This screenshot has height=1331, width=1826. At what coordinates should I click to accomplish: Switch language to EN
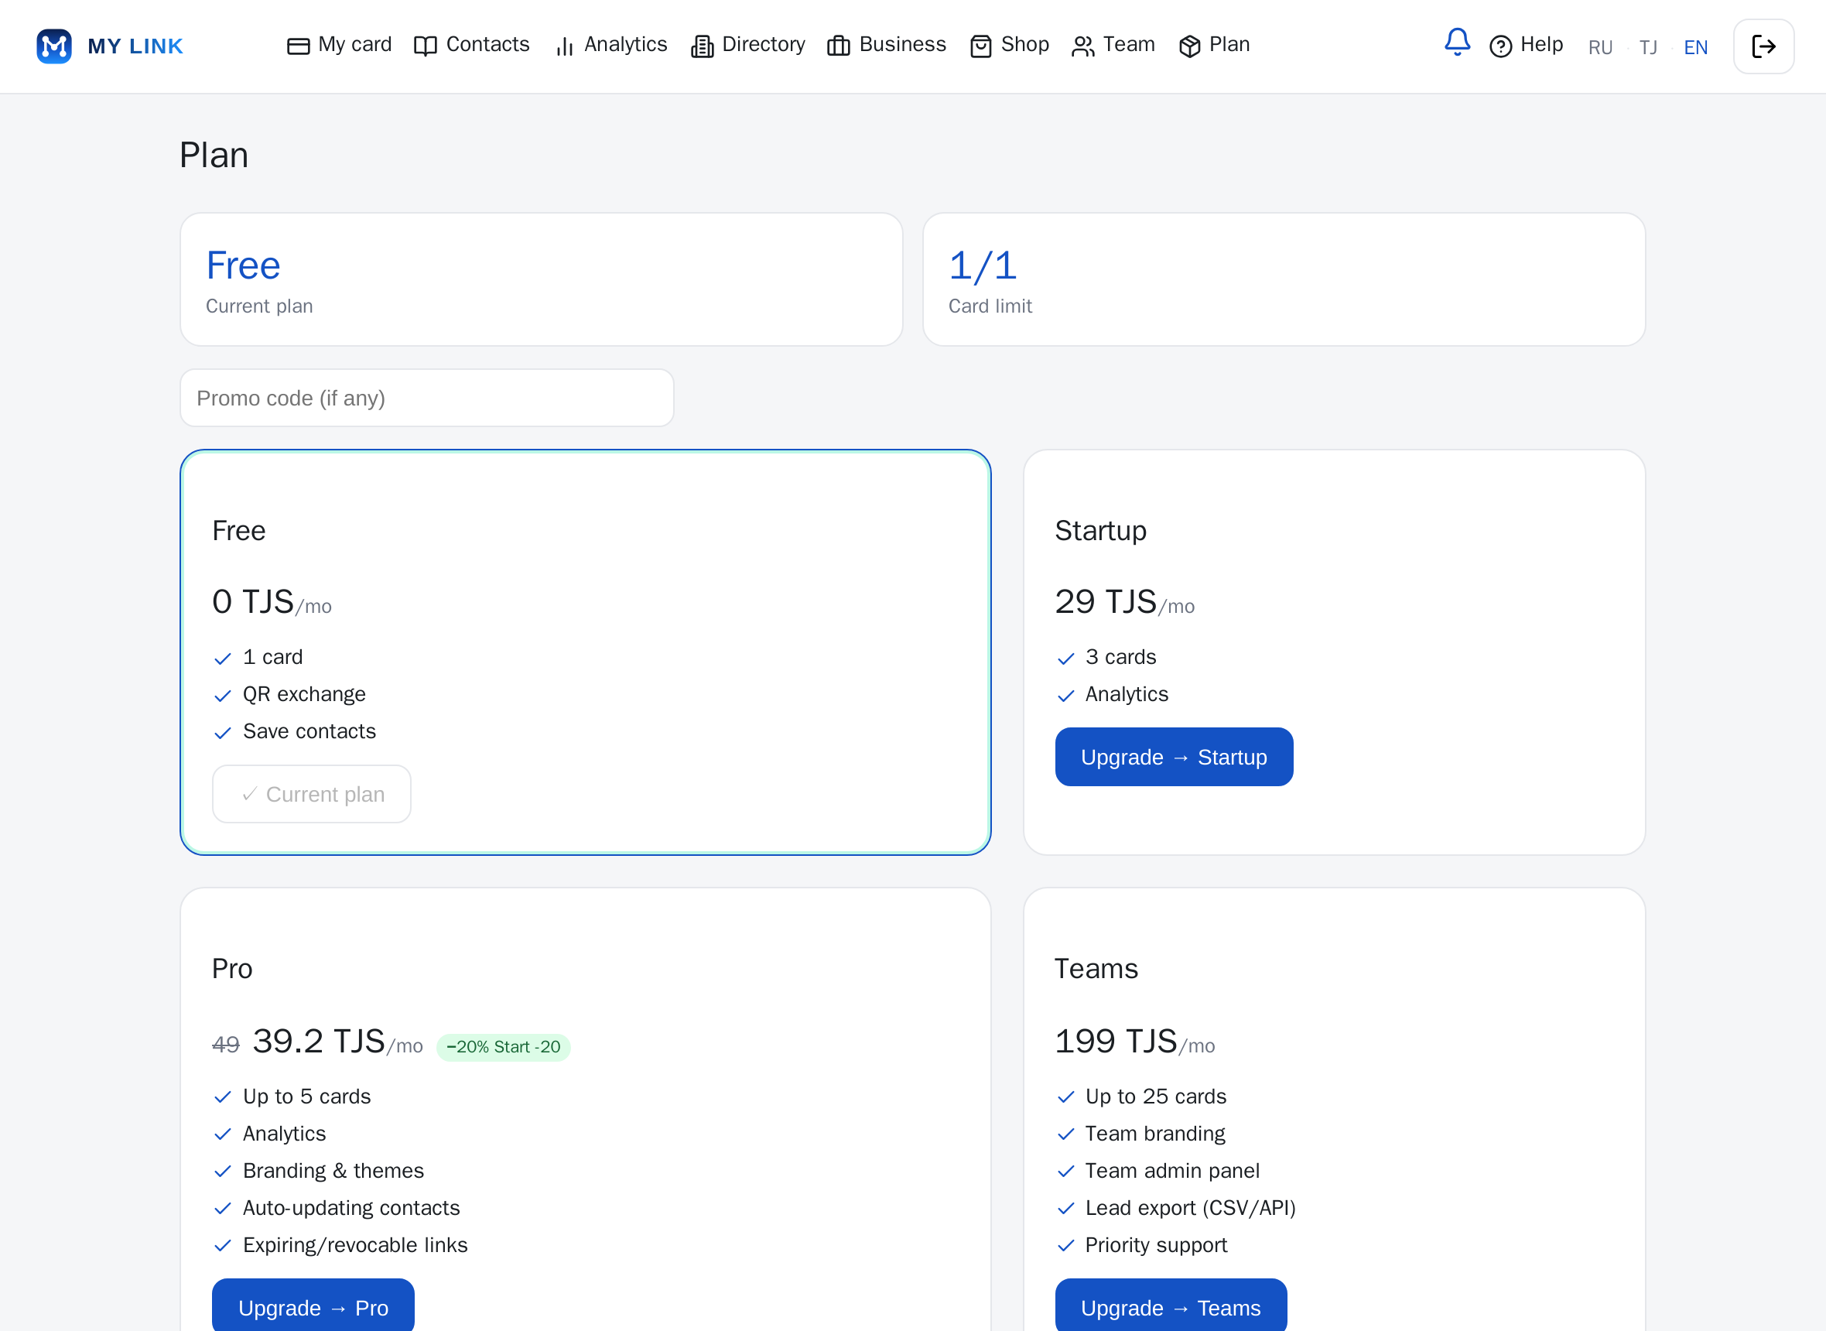coord(1695,47)
